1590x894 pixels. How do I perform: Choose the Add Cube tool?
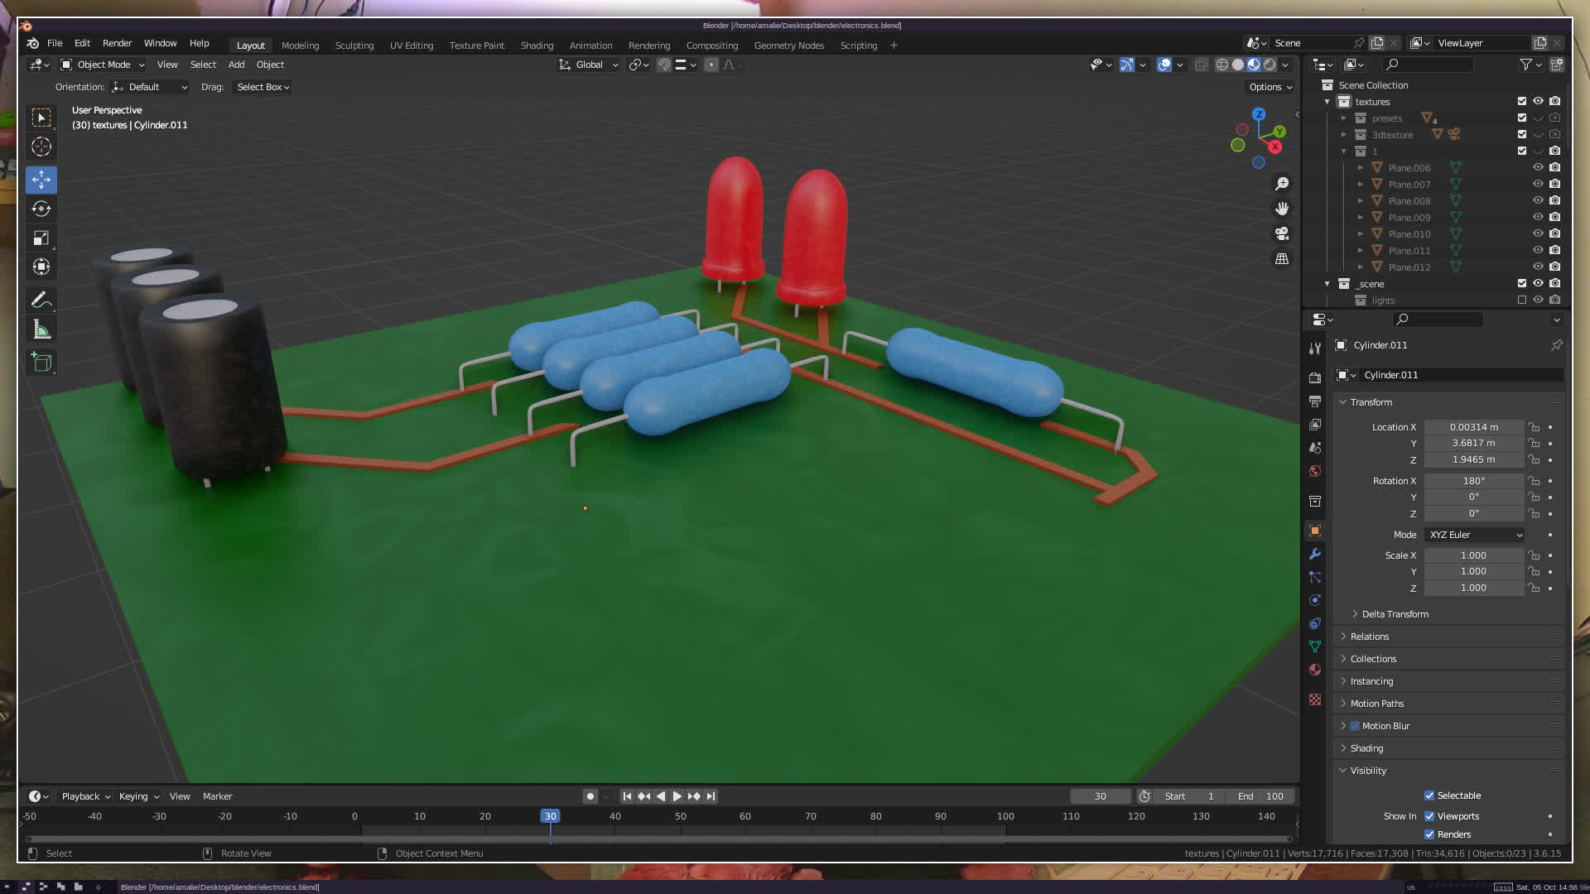[41, 362]
